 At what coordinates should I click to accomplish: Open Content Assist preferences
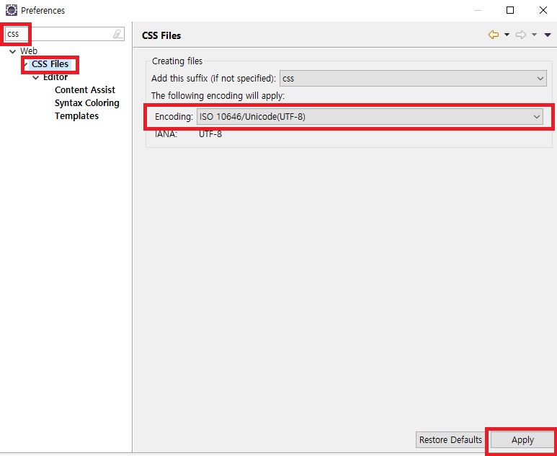pos(85,90)
